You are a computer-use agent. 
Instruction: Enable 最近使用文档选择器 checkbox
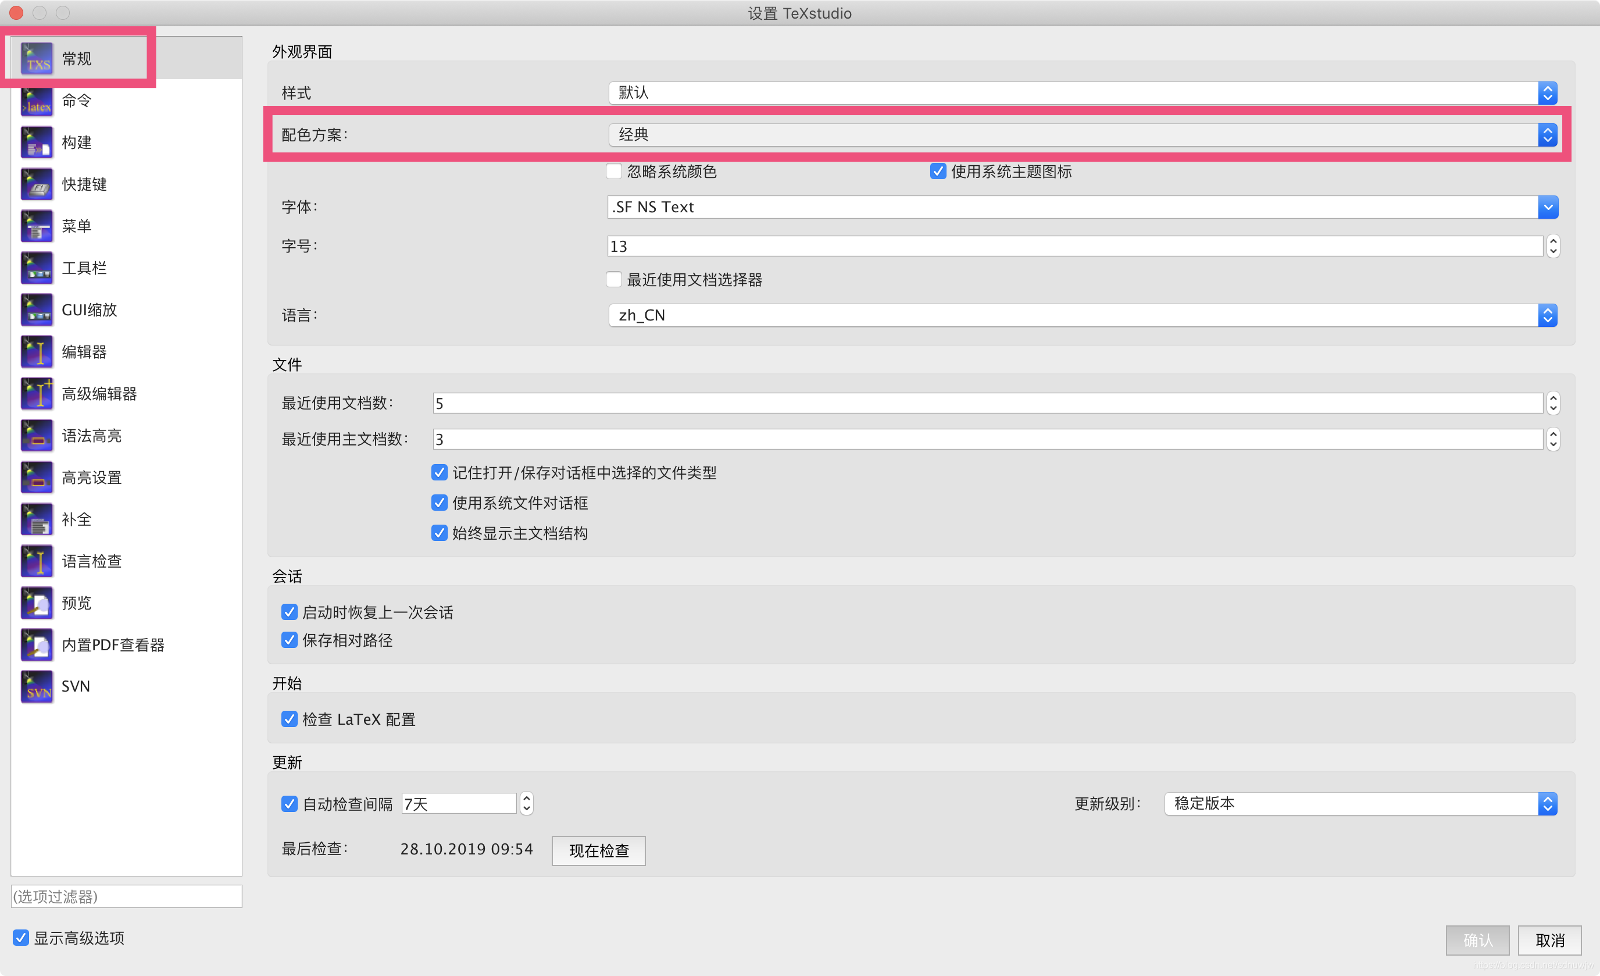coord(613,279)
